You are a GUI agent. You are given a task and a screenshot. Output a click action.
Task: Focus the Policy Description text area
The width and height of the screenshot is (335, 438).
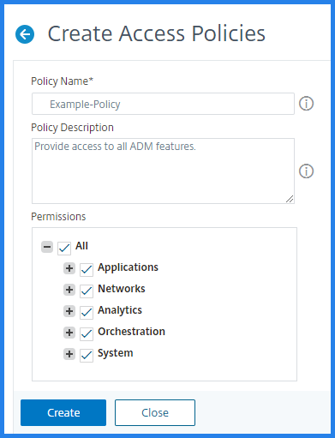pos(163,171)
